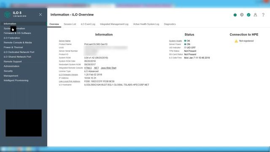Switch to the Integrated Management Log tab
This screenshot has width=270, height=152.
click(114, 24)
